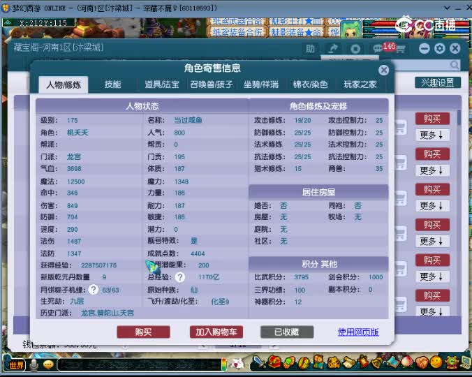The height and width of the screenshot is (377, 472).
Task: Open the sword attack icon in bottom toolbar
Action: pyautogui.click(x=259, y=362)
